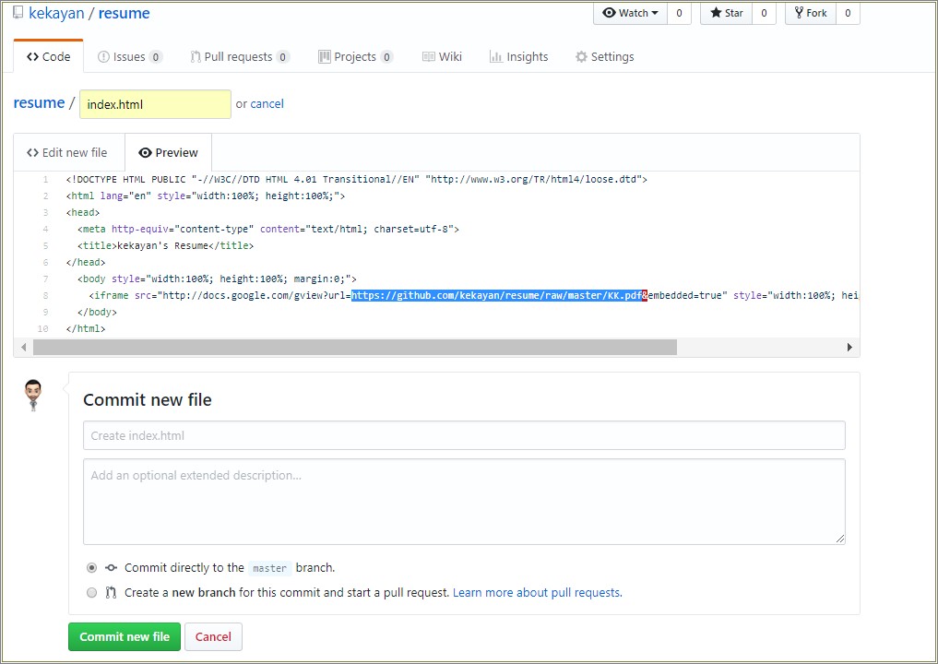Open Learn more about pull requests link
938x664 pixels.
(537, 592)
